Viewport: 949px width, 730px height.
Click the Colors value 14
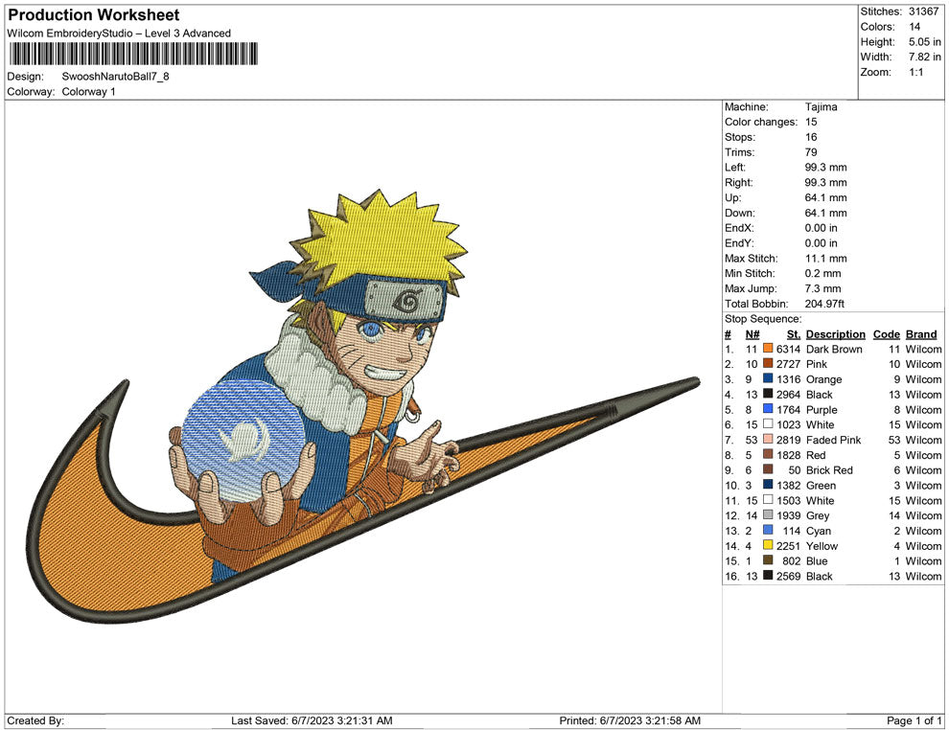click(914, 27)
